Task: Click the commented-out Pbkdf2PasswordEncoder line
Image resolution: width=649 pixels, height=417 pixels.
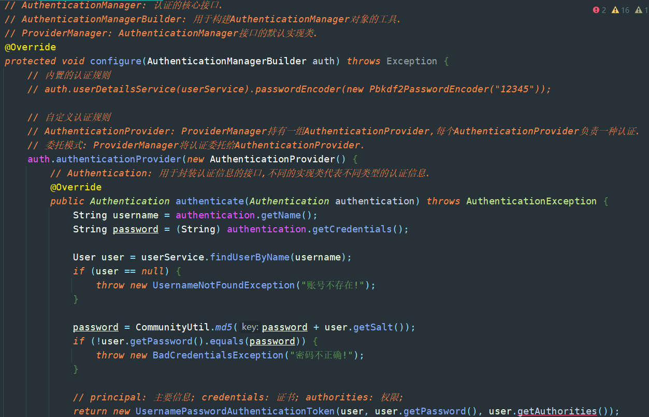Action: coord(289,89)
